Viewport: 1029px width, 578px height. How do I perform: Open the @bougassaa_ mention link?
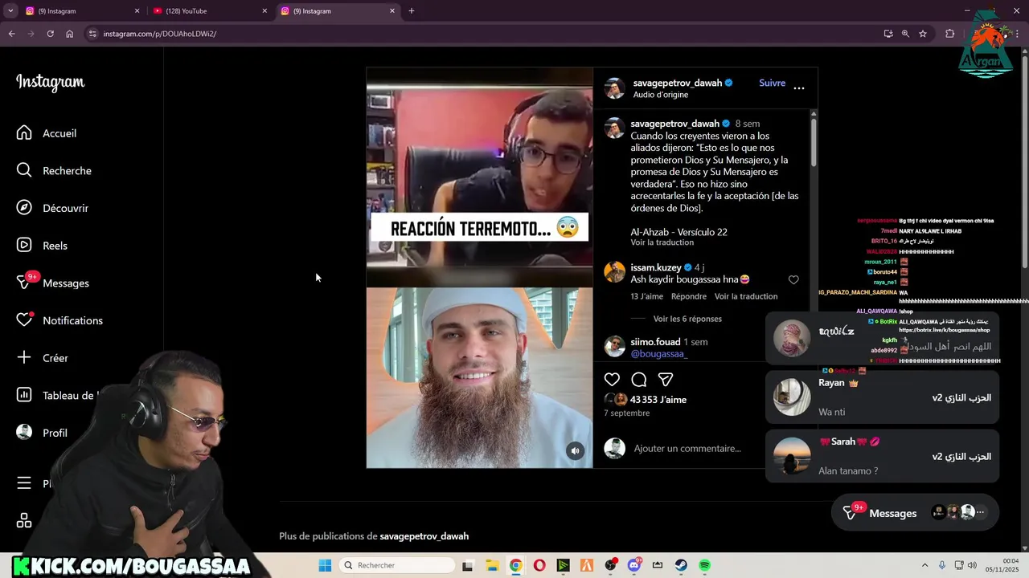659,353
